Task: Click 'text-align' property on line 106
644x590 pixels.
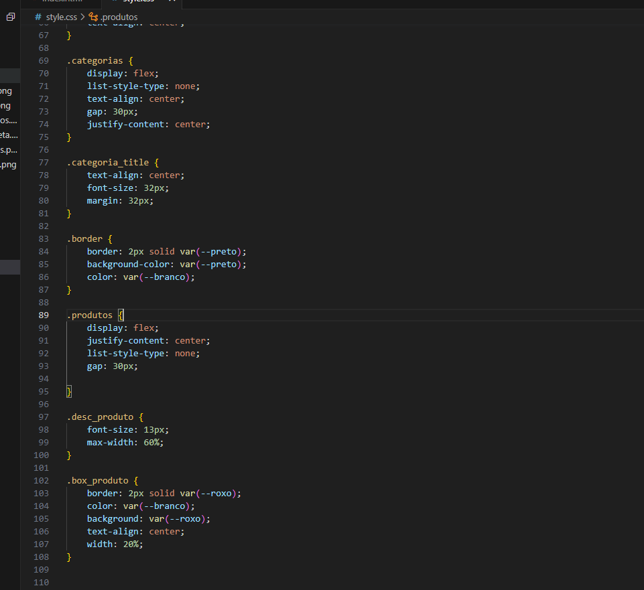Action: point(113,532)
